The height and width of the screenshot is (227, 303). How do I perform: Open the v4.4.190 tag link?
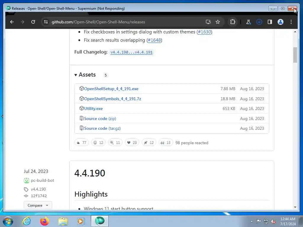coord(38,189)
